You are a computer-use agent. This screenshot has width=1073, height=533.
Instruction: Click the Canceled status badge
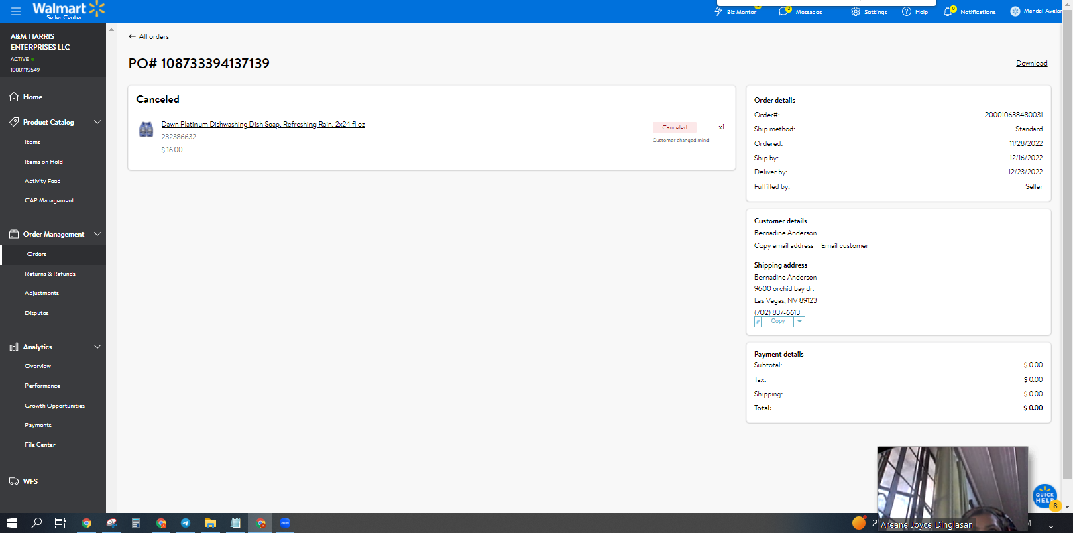pos(675,127)
